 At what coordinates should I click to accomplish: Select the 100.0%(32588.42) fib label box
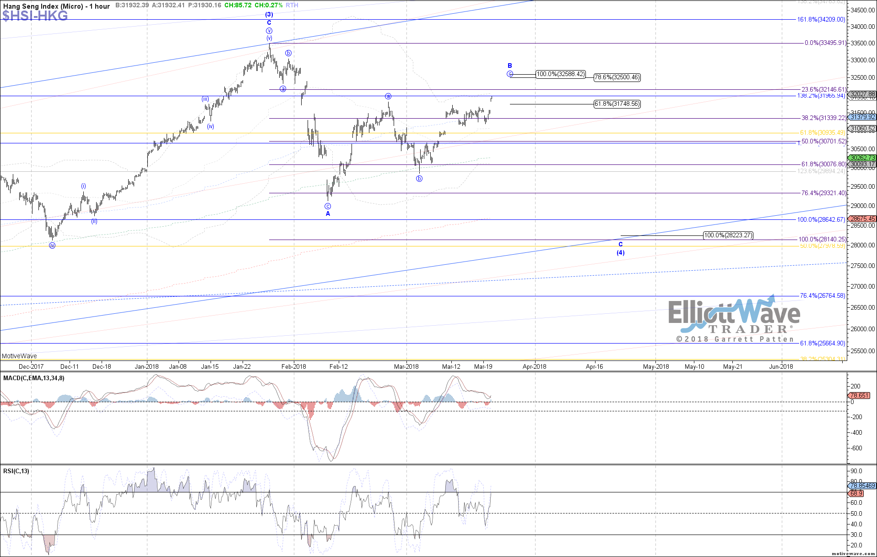click(x=560, y=74)
